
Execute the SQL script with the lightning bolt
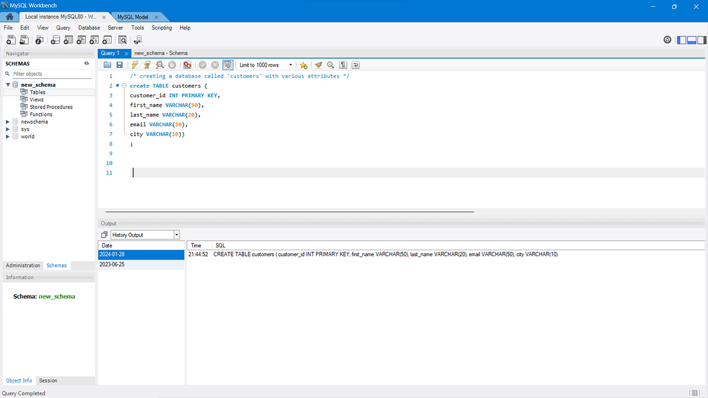tap(135, 65)
